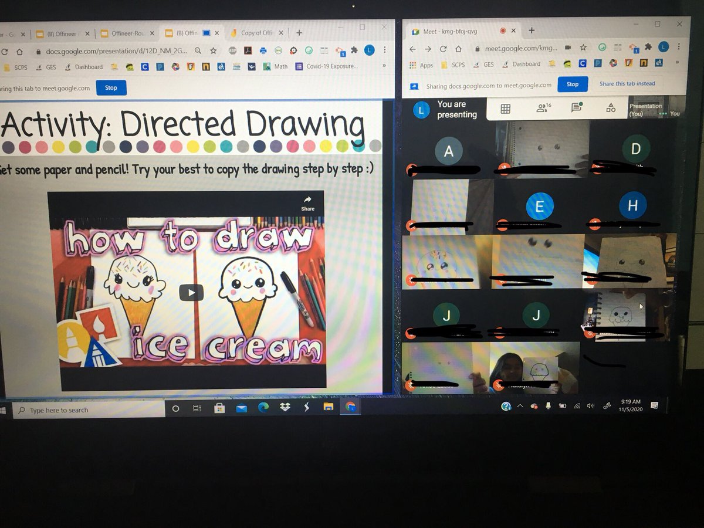704x528 pixels.
Task: Open Meet tiled layout grid icon
Action: tap(505, 109)
